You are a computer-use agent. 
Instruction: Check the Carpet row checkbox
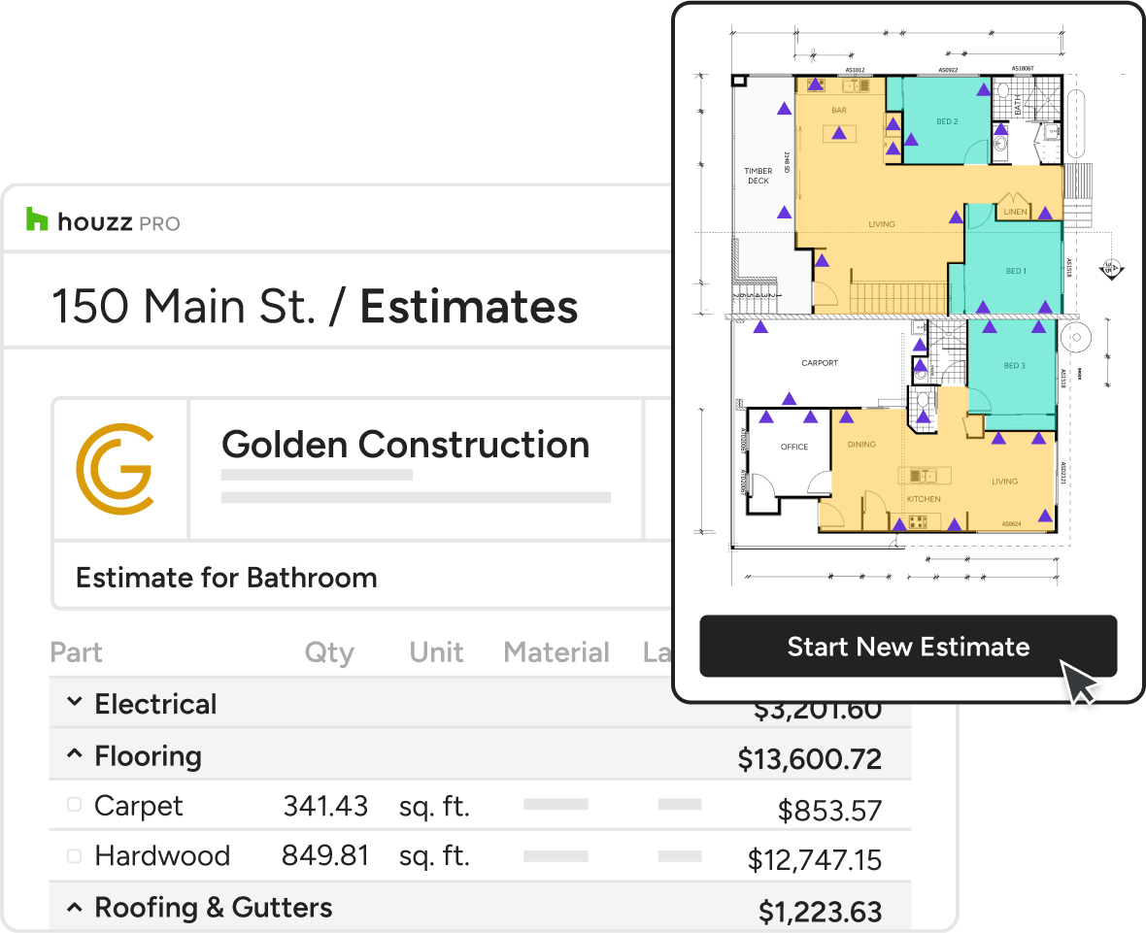tap(74, 805)
